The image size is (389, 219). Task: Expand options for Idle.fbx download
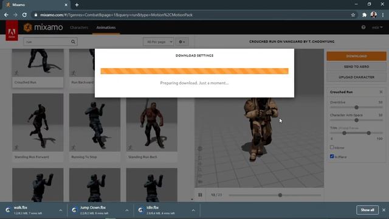(x=193, y=210)
